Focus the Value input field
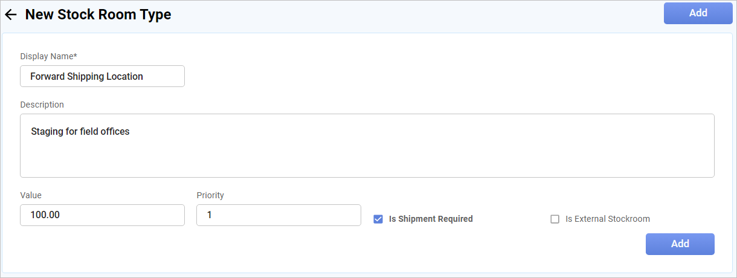This screenshot has height=278, width=737. click(102, 215)
